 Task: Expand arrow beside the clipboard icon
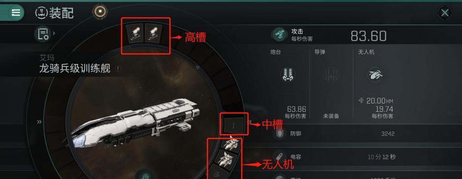pyautogui.click(x=54, y=34)
